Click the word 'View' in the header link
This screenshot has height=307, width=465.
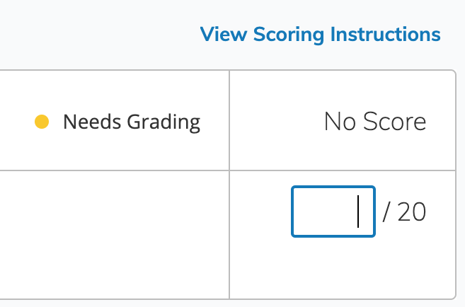224,34
